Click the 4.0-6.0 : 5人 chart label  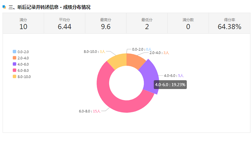174,76
